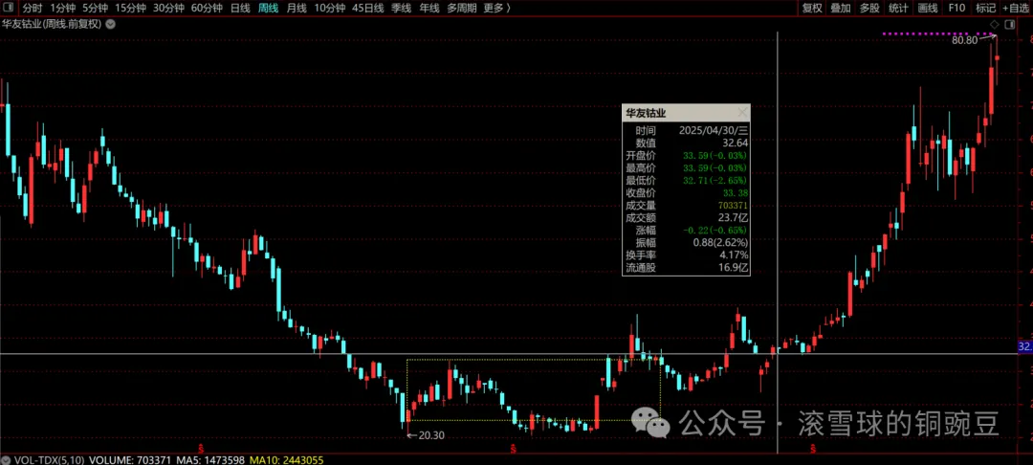Open the 多股 multi-stock view
The image size is (1033, 465).
point(868,8)
